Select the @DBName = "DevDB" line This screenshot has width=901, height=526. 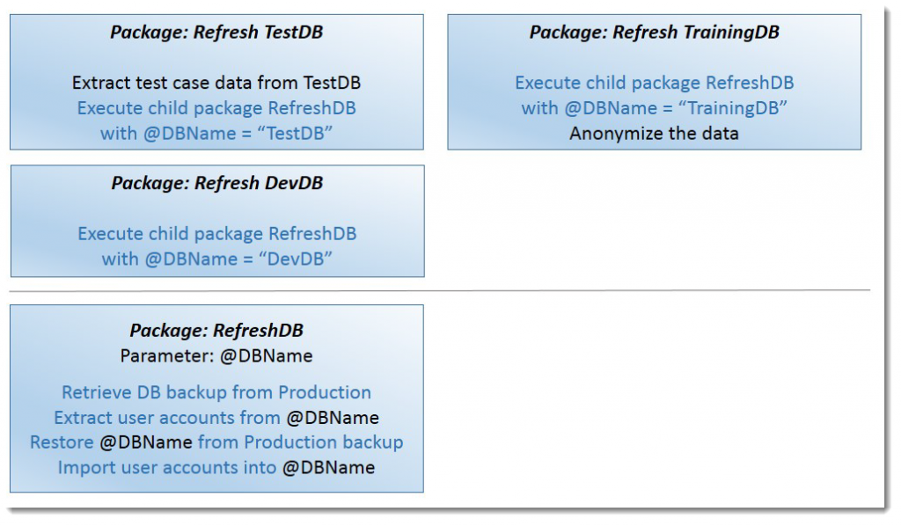click(x=216, y=259)
